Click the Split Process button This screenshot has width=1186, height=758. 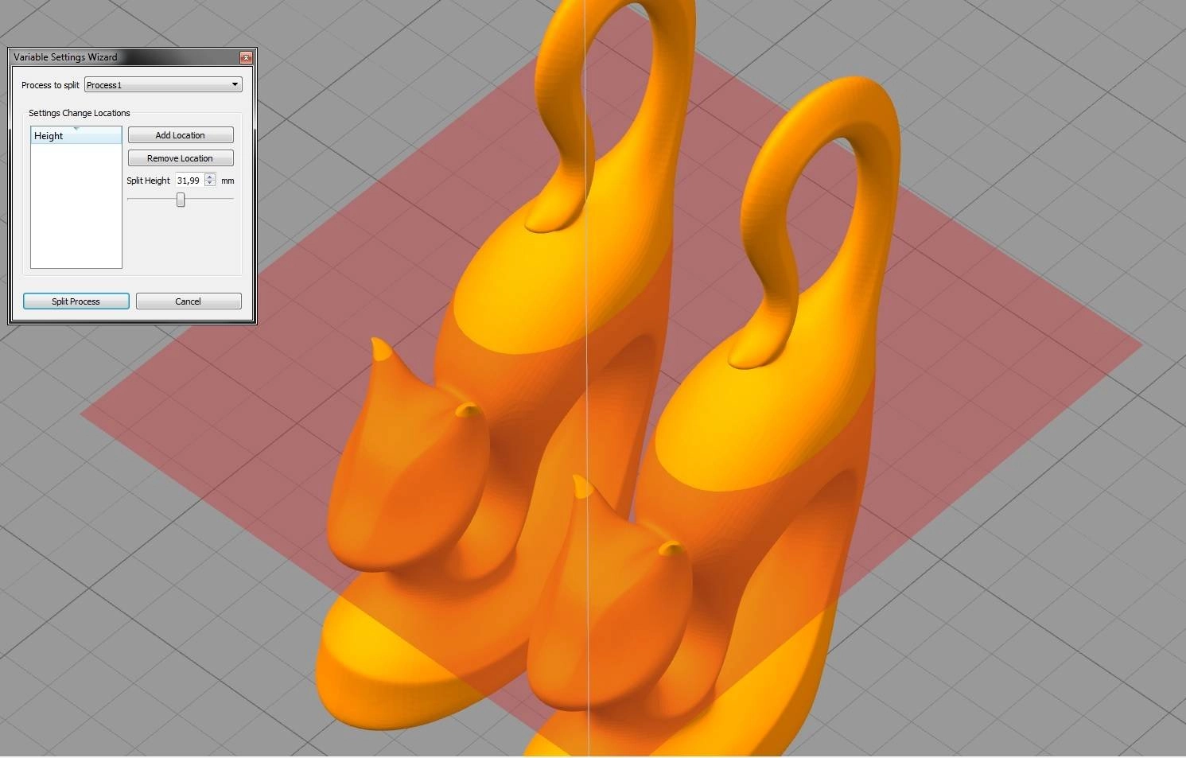[x=76, y=301]
